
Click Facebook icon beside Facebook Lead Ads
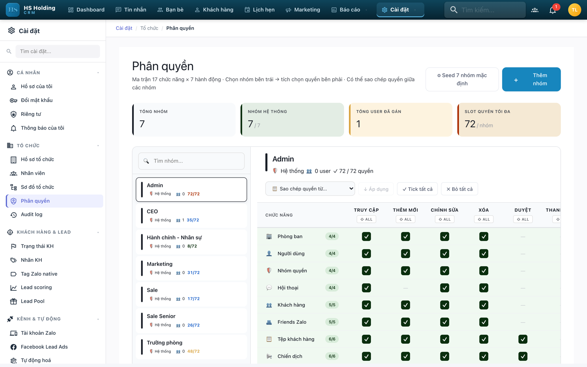(14, 347)
